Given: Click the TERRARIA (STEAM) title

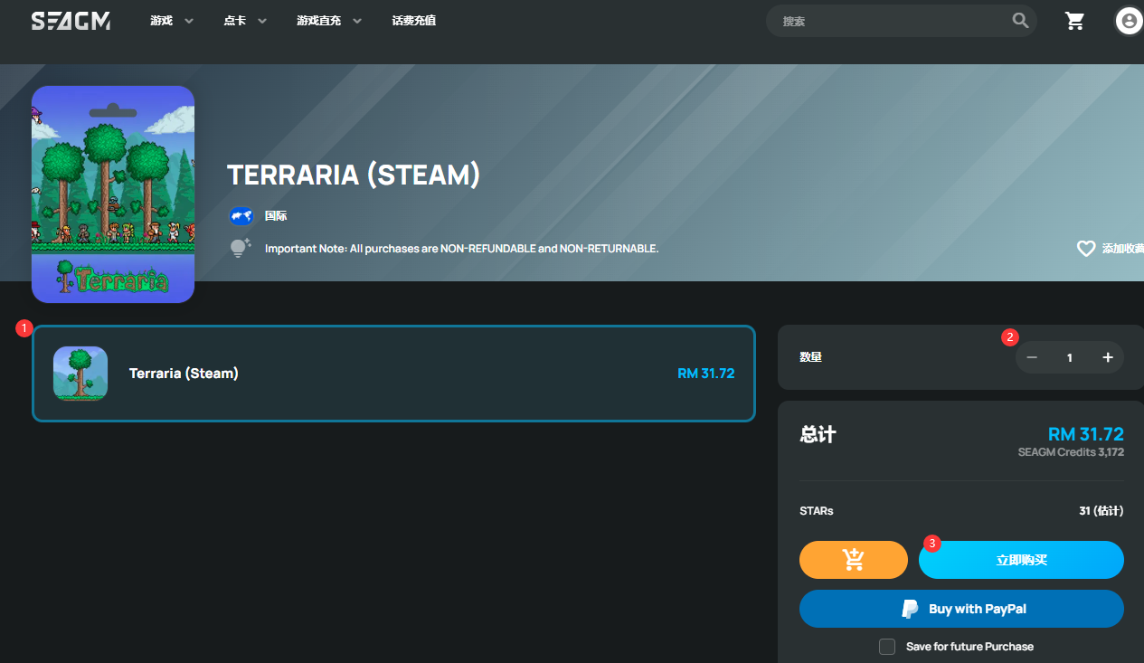Looking at the screenshot, I should pyautogui.click(x=354, y=175).
